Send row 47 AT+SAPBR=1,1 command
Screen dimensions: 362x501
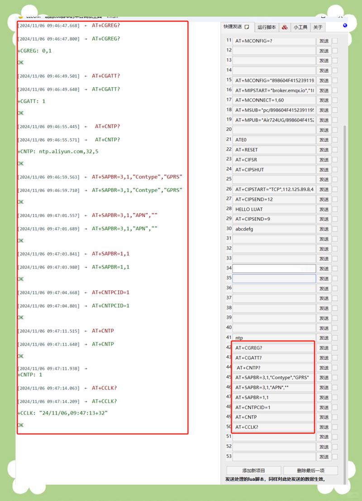pos(324,397)
